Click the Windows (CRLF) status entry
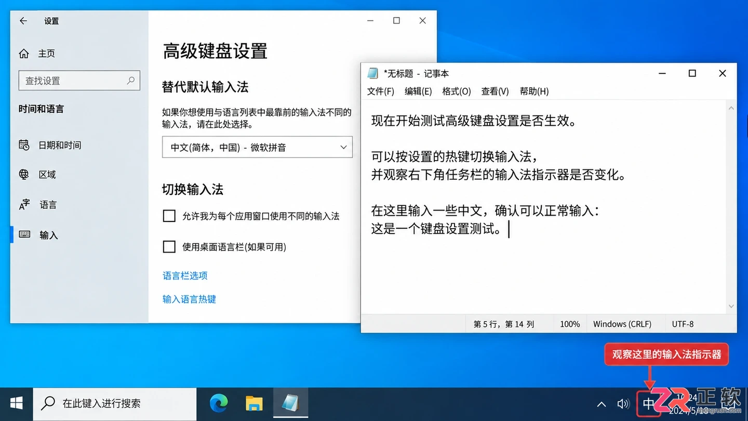748x421 pixels. pos(622,324)
